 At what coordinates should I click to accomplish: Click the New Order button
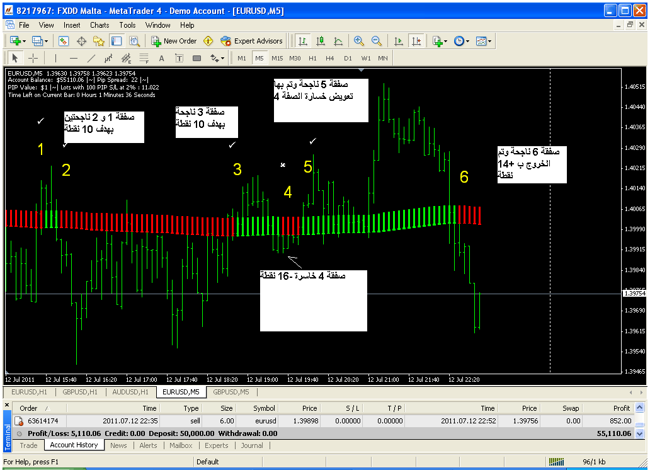click(174, 41)
